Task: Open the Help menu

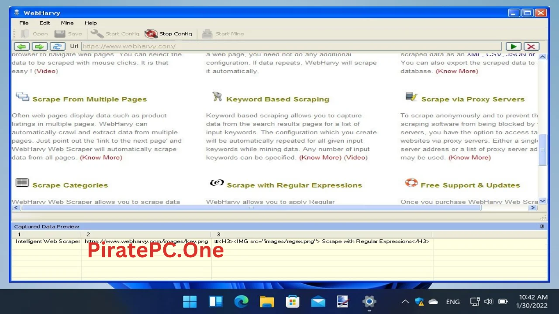Action: (91, 23)
